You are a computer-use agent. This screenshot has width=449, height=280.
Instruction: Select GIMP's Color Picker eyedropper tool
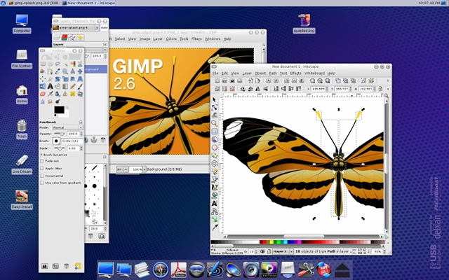[58, 71]
